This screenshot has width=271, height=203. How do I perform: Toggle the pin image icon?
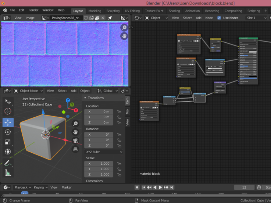pyautogui.click(x=110, y=18)
